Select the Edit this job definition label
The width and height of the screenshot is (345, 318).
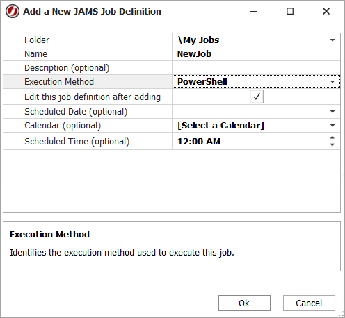[x=93, y=97]
